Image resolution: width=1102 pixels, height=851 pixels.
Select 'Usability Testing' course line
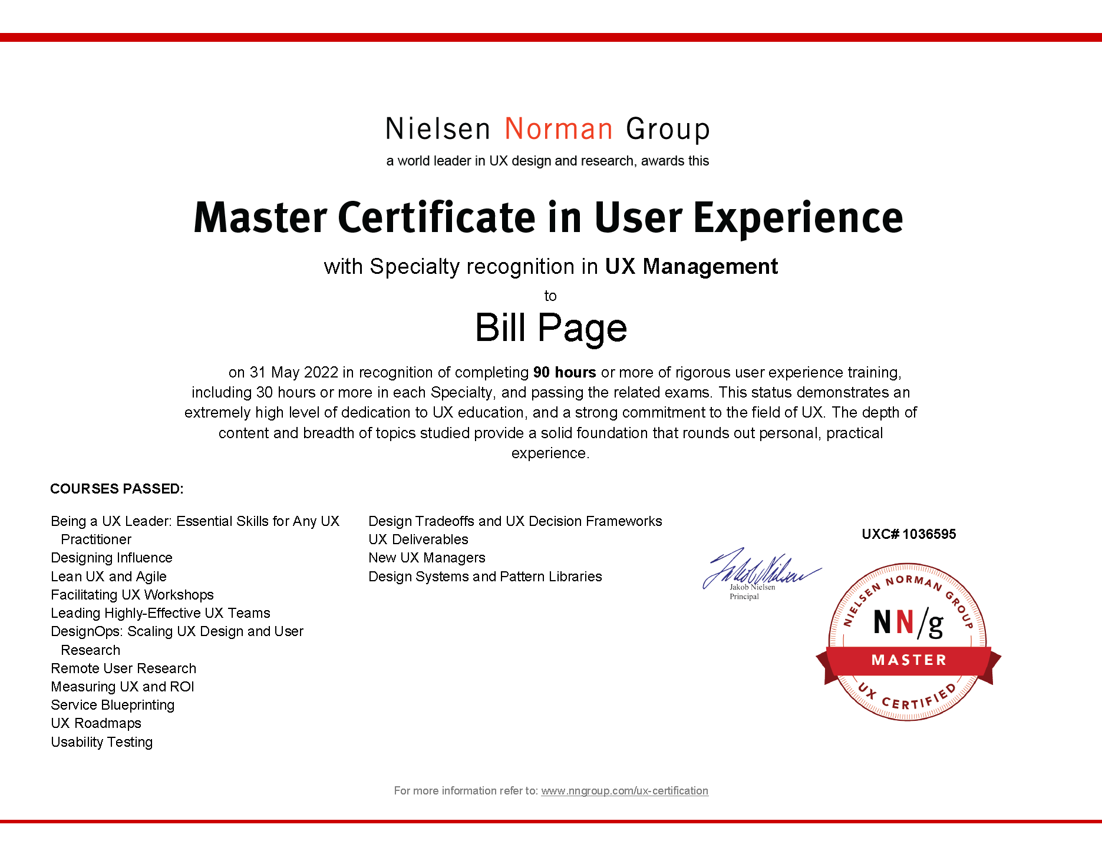click(101, 742)
